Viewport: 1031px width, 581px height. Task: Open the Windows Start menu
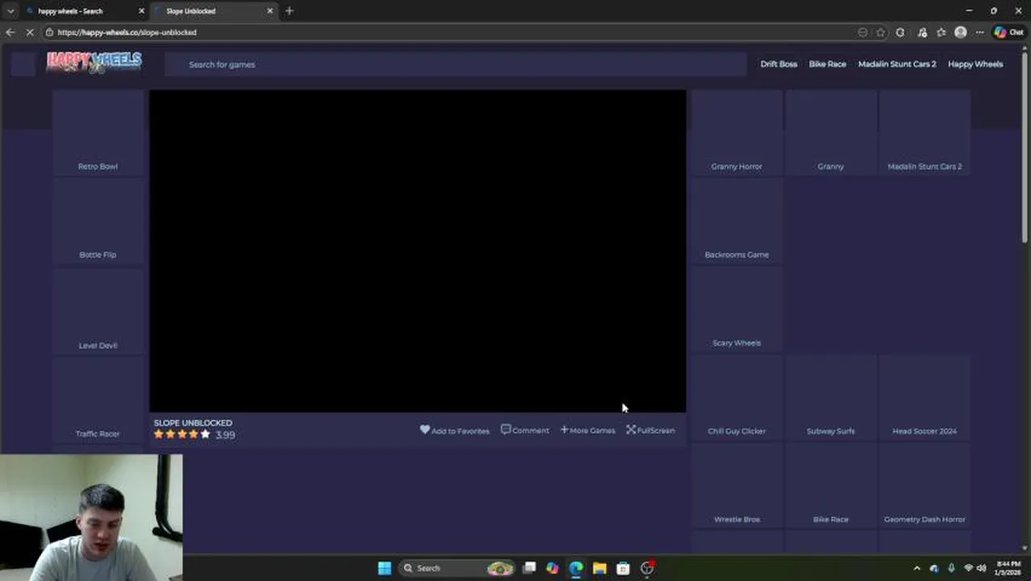click(x=385, y=568)
